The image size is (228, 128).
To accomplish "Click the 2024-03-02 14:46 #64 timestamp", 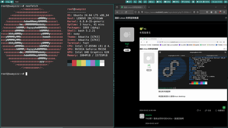I will pyautogui.click(x=148, y=110).
